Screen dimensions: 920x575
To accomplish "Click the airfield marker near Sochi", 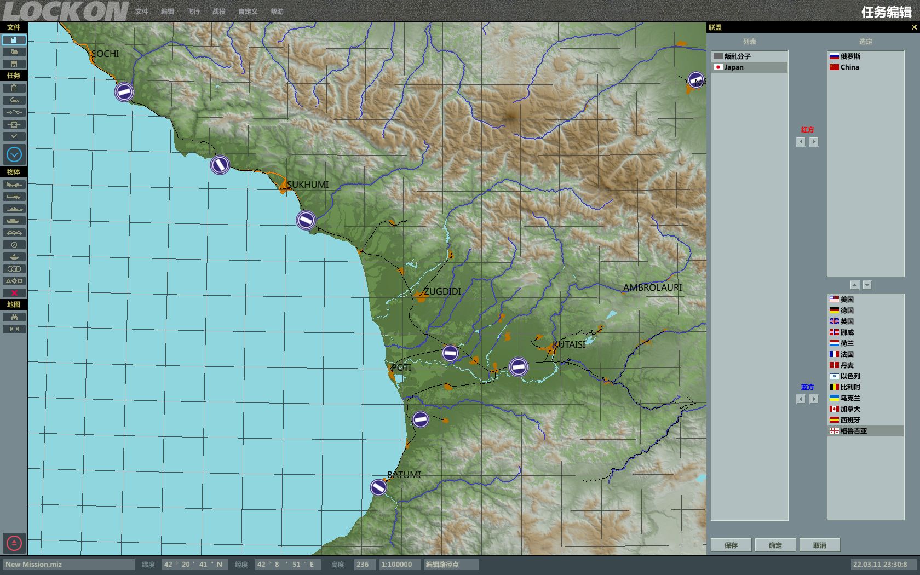I will (x=124, y=92).
